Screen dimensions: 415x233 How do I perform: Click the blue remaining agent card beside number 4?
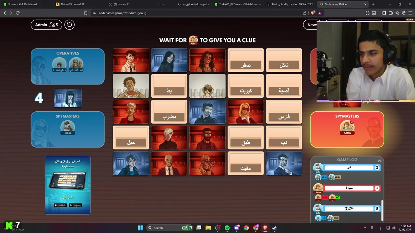pyautogui.click(x=67, y=98)
